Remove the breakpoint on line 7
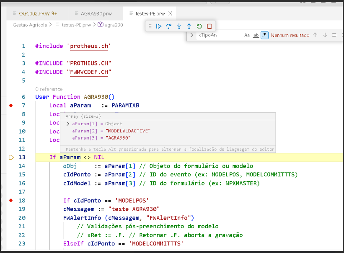Image resolution: width=344 pixels, height=253 pixels. pyautogui.click(x=11, y=106)
